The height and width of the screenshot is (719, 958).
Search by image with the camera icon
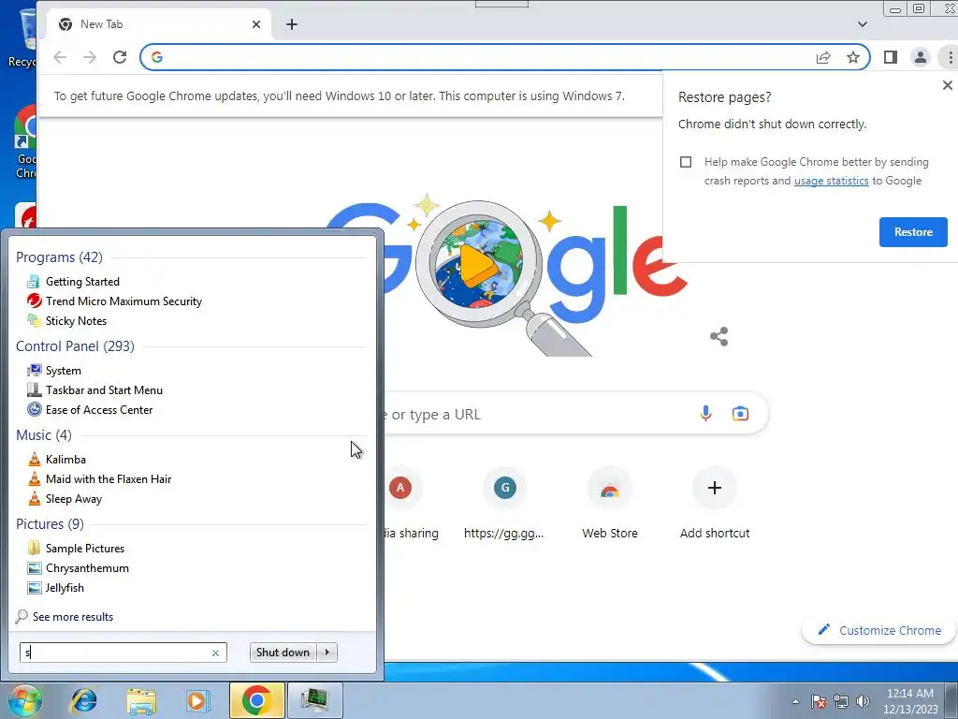(740, 414)
